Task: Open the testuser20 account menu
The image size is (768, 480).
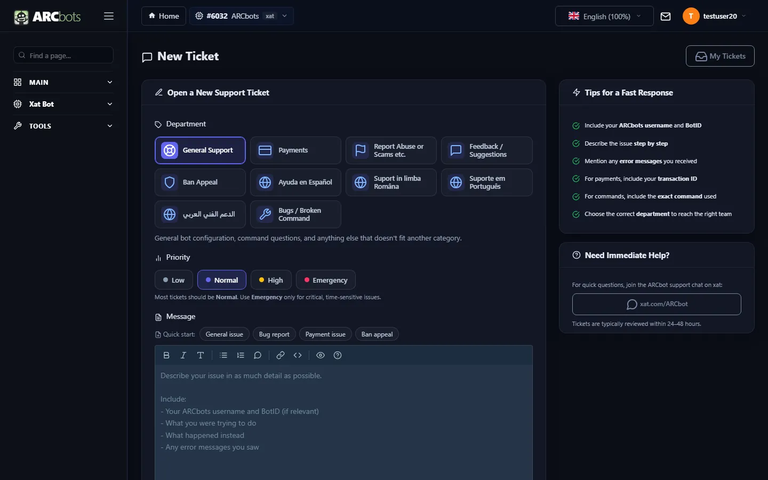Action: click(715, 16)
